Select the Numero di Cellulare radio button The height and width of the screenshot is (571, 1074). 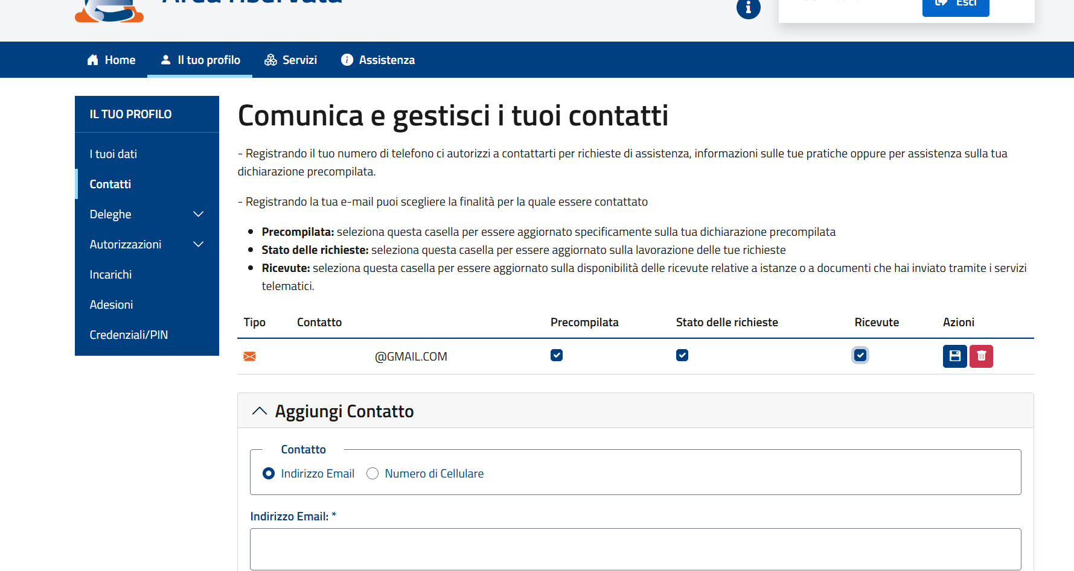tap(372, 473)
